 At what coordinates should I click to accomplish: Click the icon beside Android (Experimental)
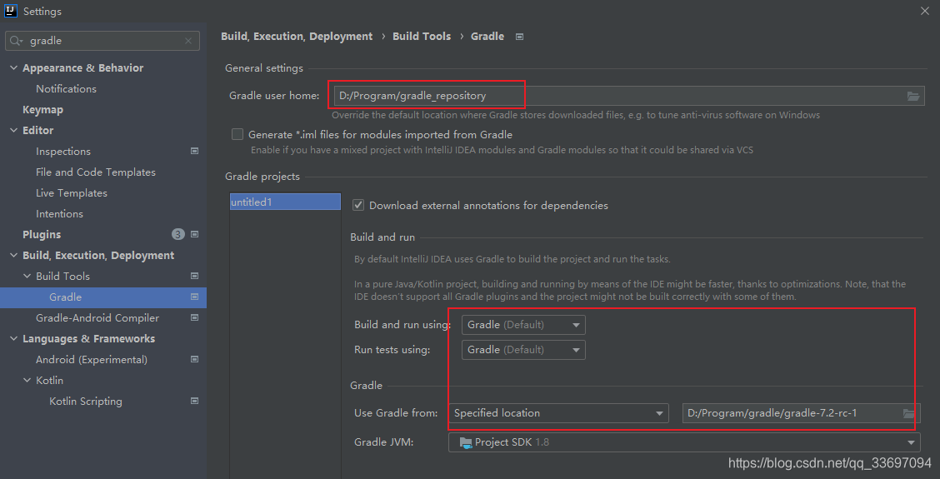(x=194, y=359)
